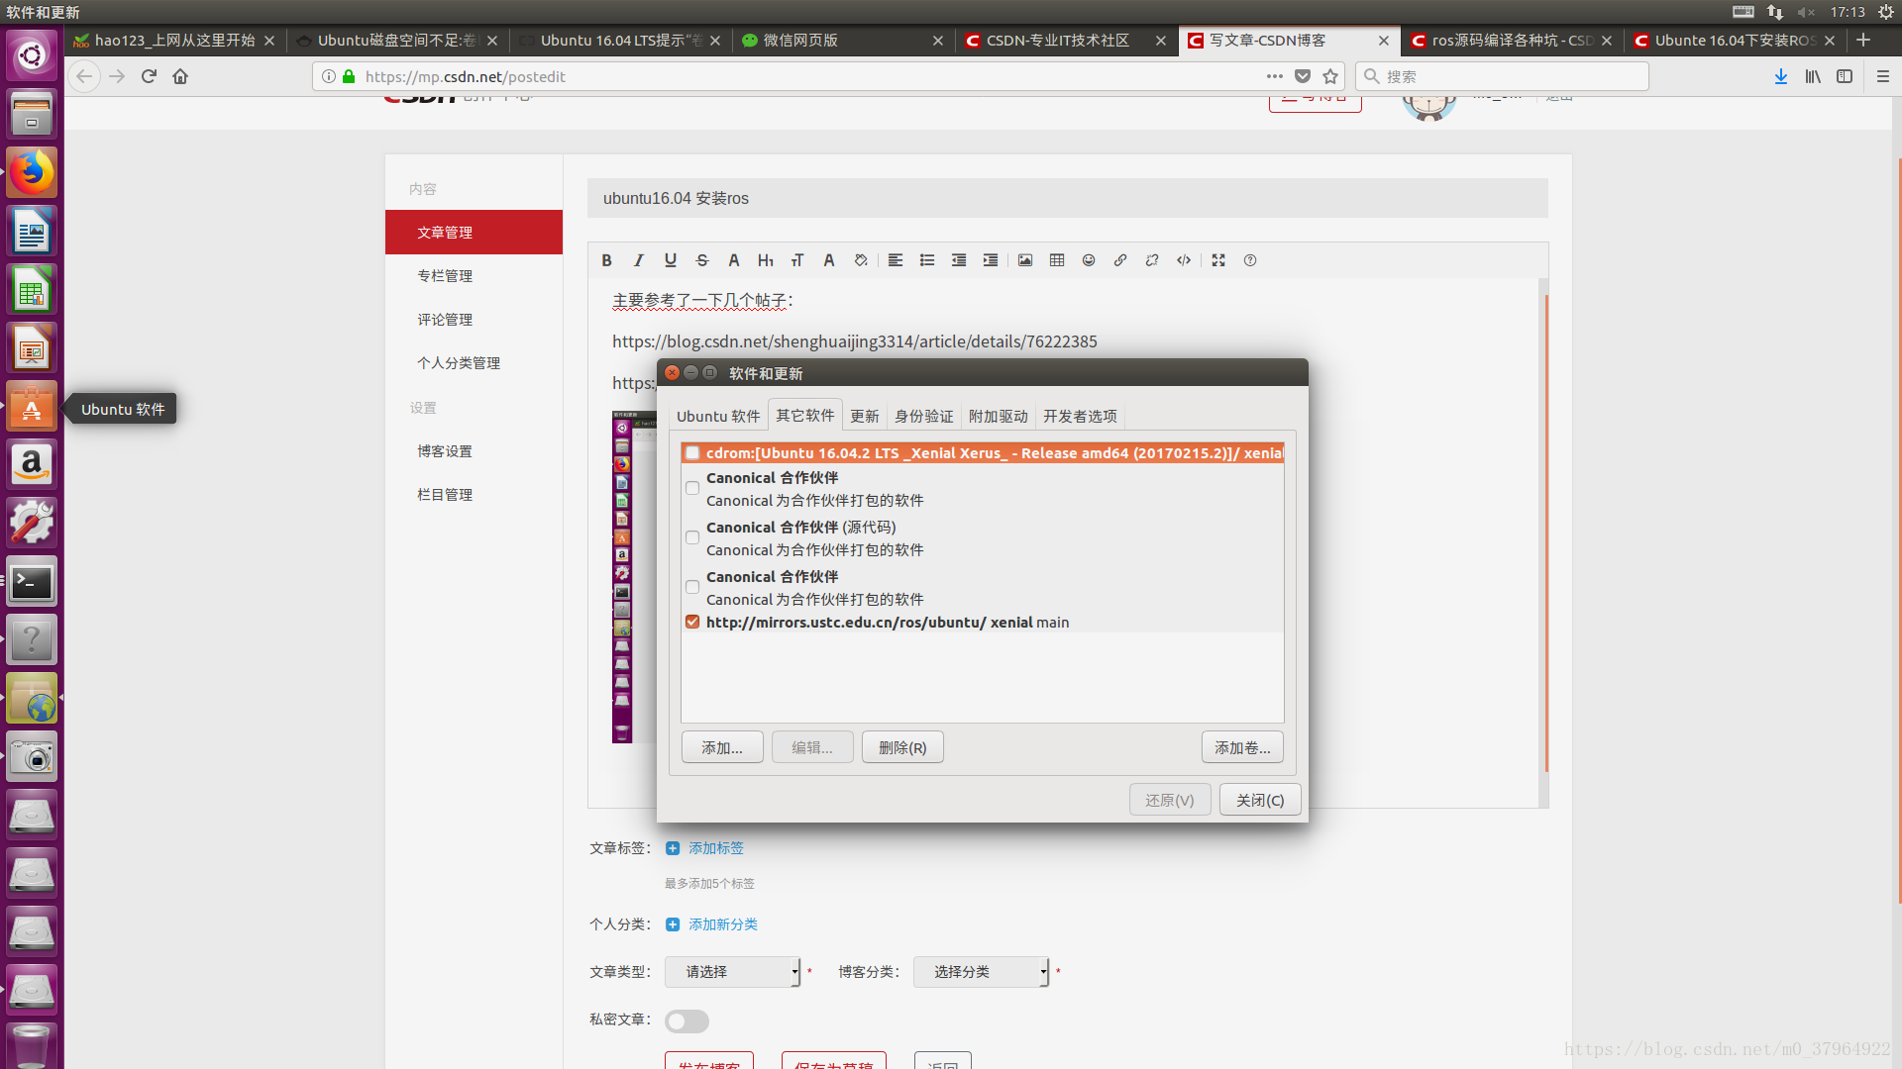Apply strikethrough formatting in the editor

tap(702, 260)
